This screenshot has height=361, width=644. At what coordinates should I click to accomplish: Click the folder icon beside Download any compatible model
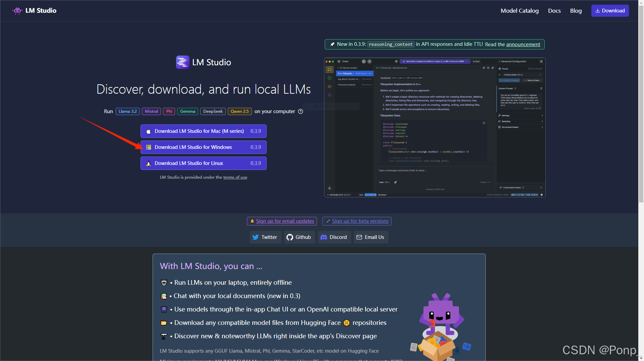[x=164, y=323]
